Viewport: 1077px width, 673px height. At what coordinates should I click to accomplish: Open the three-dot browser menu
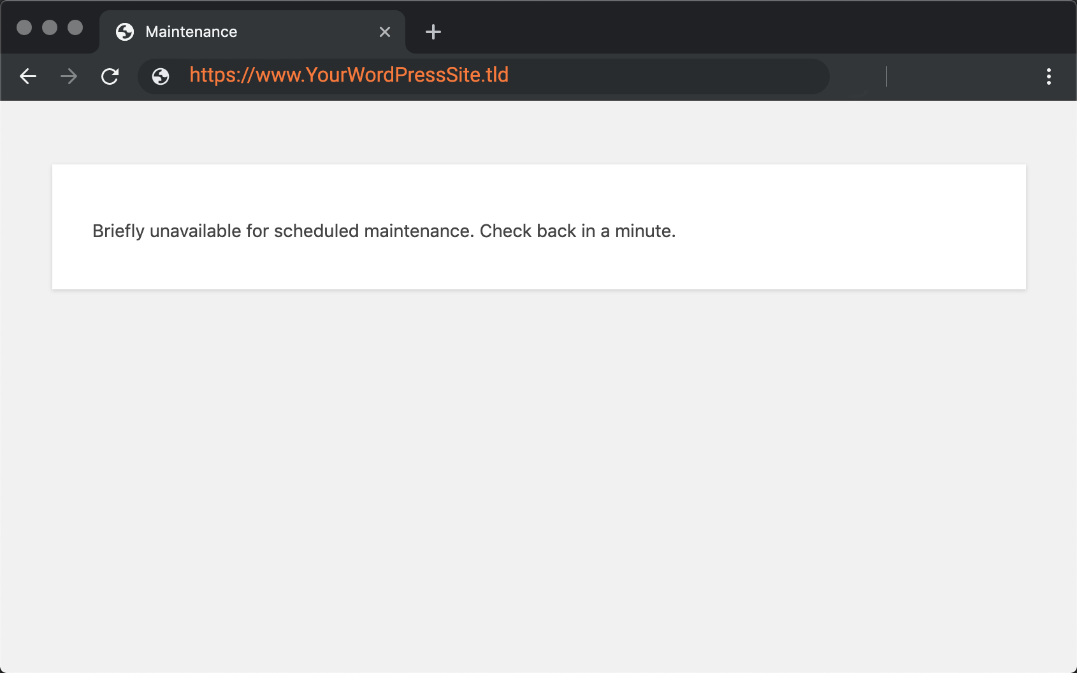[x=1048, y=76]
